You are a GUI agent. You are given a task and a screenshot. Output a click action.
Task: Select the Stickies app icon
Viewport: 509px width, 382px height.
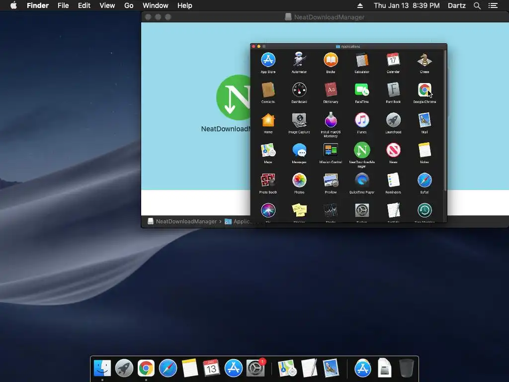[299, 210]
